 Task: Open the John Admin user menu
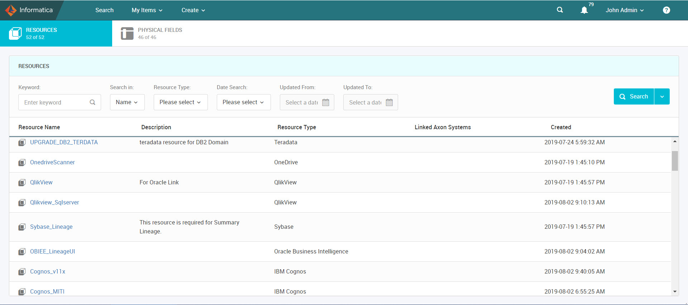pos(625,10)
